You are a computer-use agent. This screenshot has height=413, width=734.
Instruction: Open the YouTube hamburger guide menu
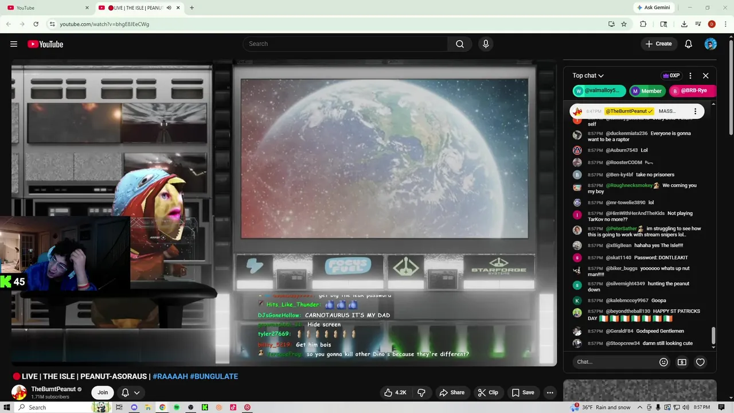[x=14, y=44]
